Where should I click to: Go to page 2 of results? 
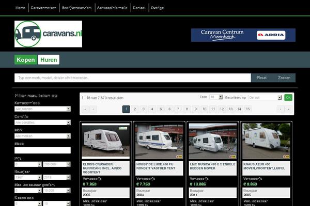tap(135, 109)
